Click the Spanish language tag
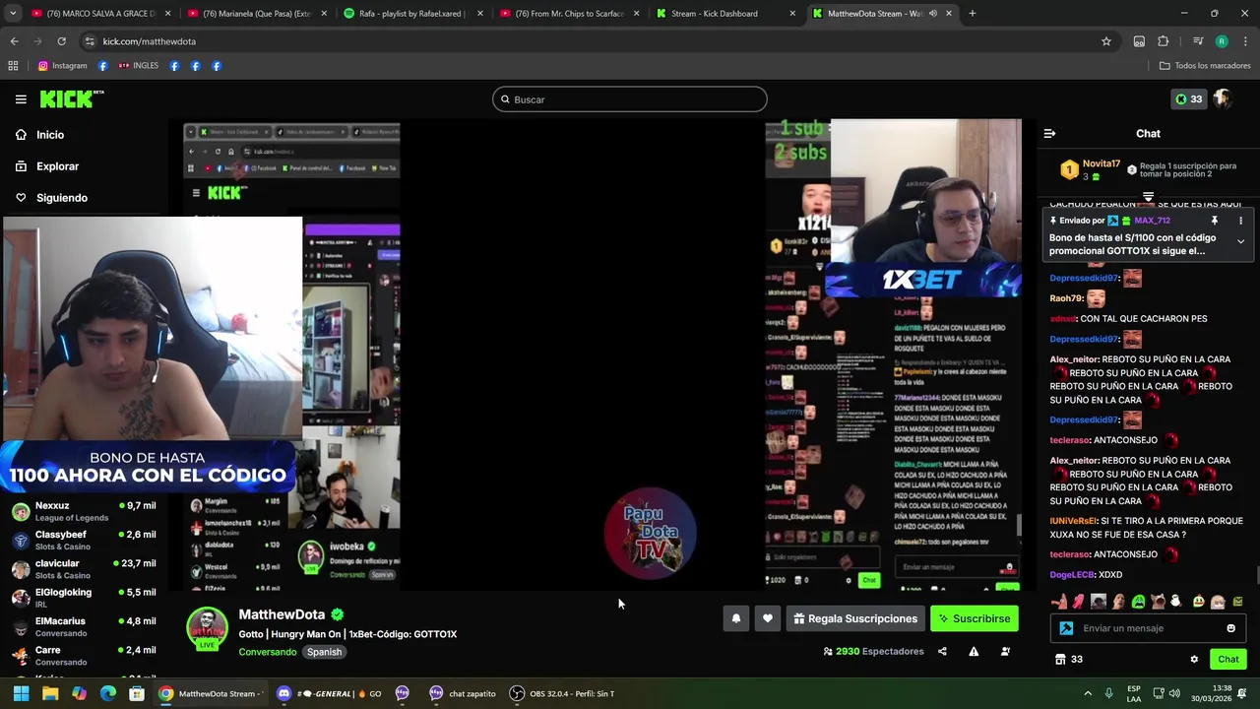This screenshot has height=709, width=1260. point(324,652)
